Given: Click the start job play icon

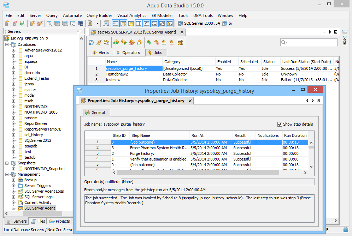Looking at the screenshot, I should [149, 42].
